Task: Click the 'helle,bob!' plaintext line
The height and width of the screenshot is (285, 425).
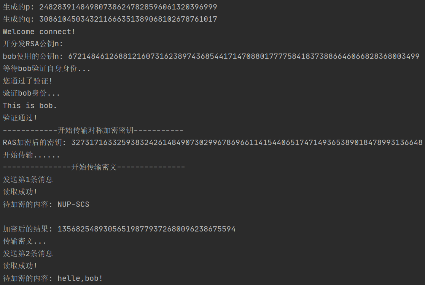Action: 53,278
